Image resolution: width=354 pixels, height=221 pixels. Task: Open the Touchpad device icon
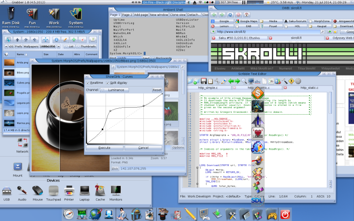click(x=53, y=191)
